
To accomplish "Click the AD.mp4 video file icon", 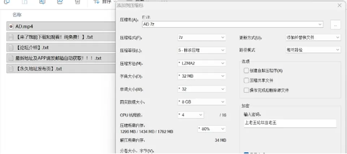I will (x=10, y=26).
